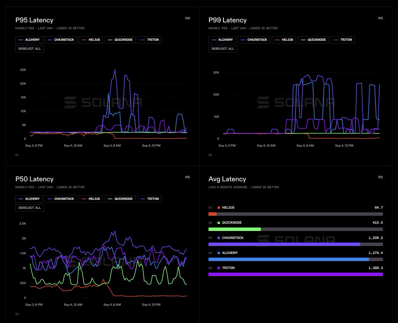
Task: Click DESELECT ALL in P99 Latency panel
Action: (x=223, y=49)
